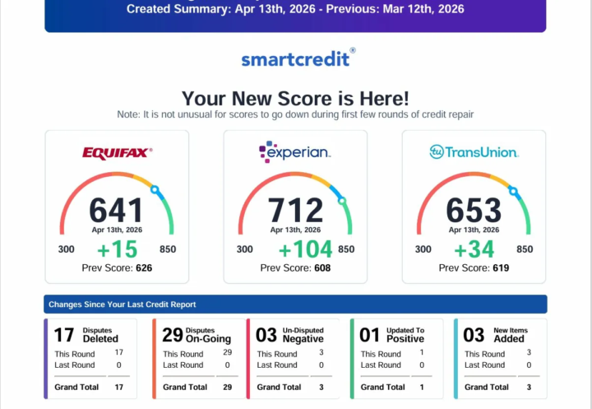Viewport: 592px width, 409px height.
Task: Click the Experian score gauge marker
Action: click(342, 201)
